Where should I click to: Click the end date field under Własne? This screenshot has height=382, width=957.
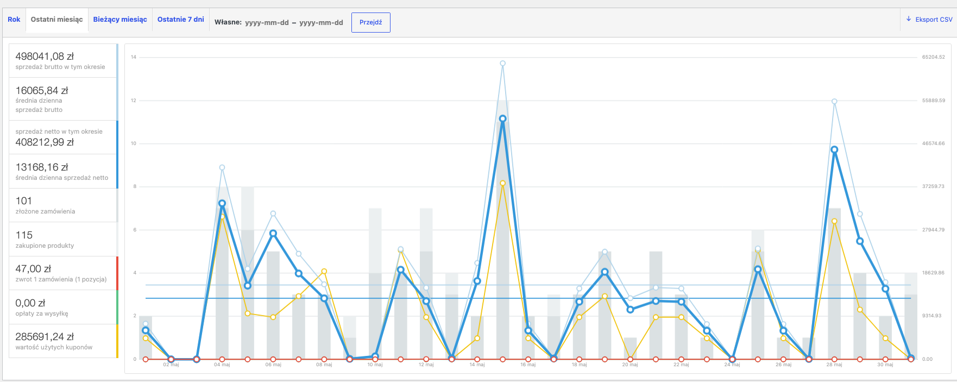(x=321, y=23)
